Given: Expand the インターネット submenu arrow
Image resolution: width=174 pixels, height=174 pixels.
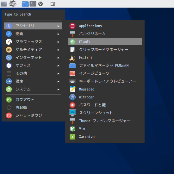Looking at the screenshot, I should click(59, 58).
